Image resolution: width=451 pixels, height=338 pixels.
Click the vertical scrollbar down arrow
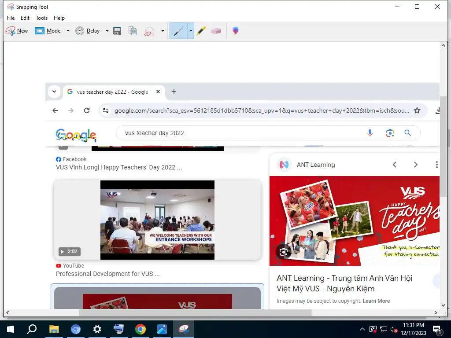(443, 305)
